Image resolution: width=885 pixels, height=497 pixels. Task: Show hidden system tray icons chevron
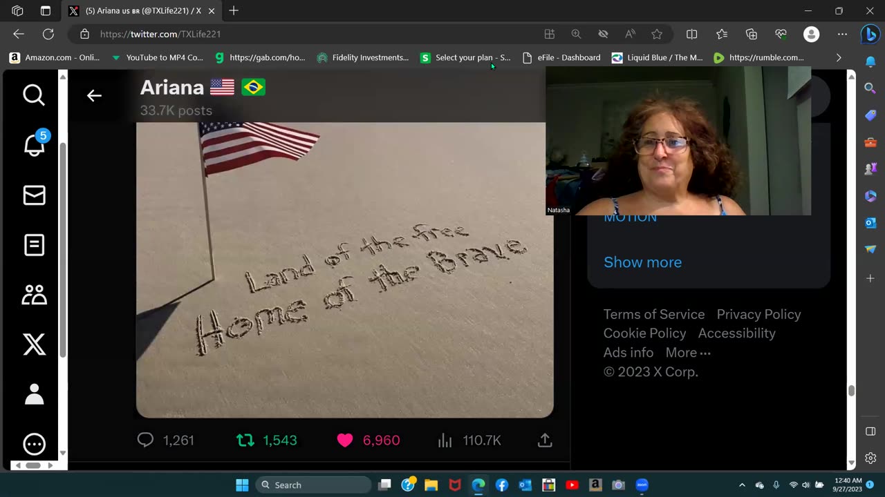(742, 485)
